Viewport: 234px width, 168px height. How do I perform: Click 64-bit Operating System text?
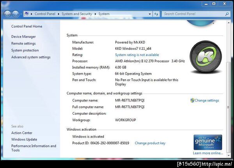click(x=133, y=73)
